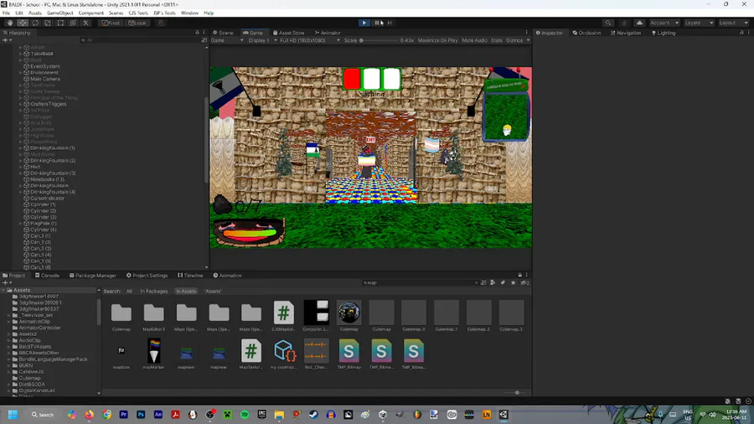Click the Play button
The width and height of the screenshot is (754, 424).
pos(364,23)
